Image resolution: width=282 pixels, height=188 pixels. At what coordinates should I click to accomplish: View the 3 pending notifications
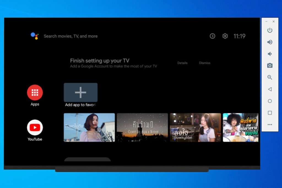point(212,36)
